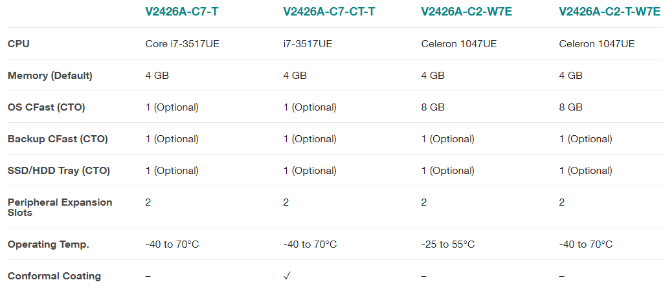Select the V2426A-C2-T-W7E model heading
Viewport: 663px width, 291px height.
(x=609, y=12)
